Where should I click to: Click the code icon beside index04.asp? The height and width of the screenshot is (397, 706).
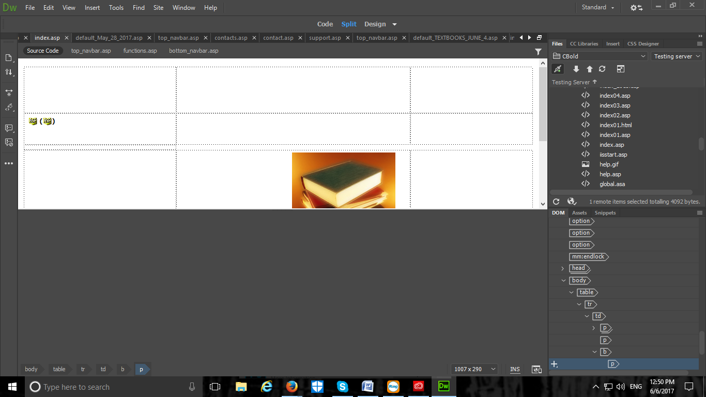point(585,96)
